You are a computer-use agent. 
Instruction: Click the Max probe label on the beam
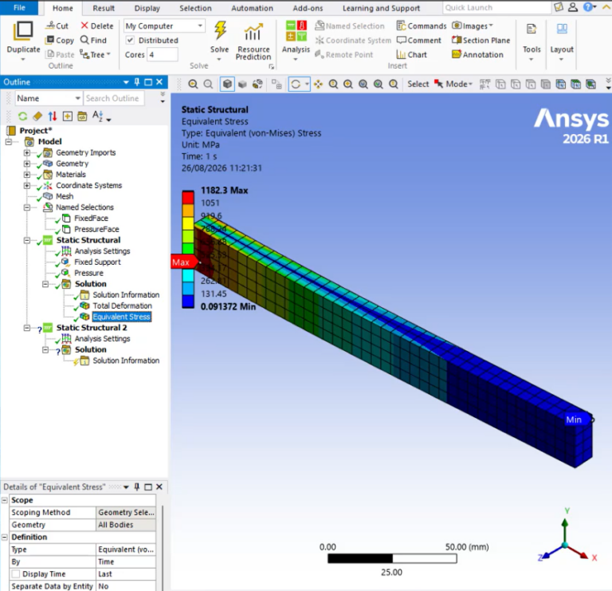pyautogui.click(x=183, y=262)
